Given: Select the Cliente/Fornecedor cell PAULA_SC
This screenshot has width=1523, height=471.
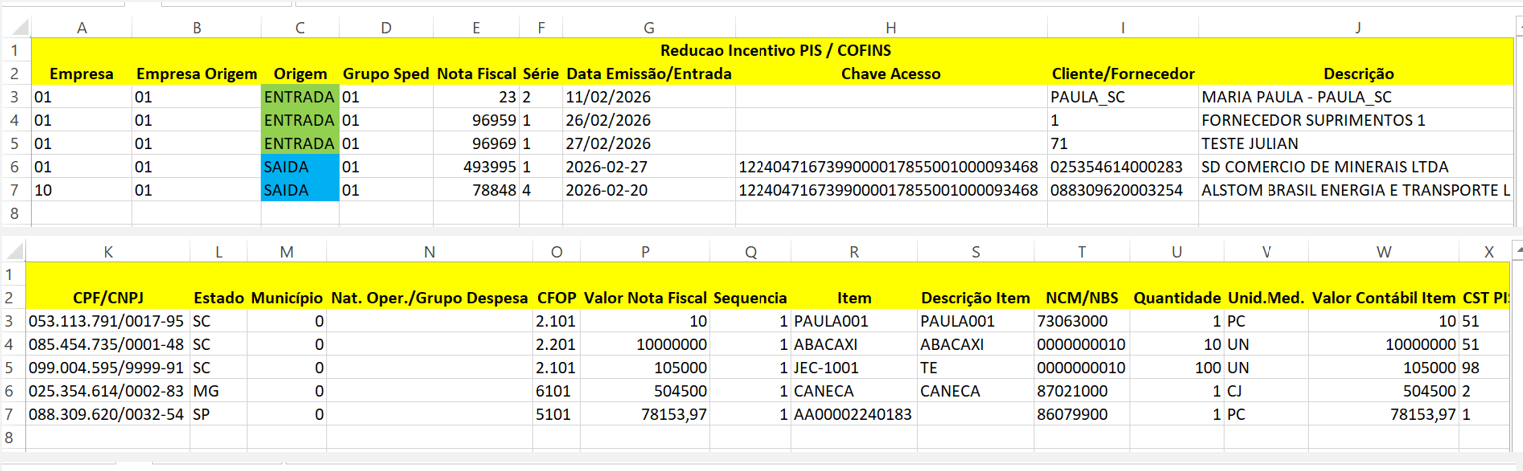Looking at the screenshot, I should tap(1123, 97).
